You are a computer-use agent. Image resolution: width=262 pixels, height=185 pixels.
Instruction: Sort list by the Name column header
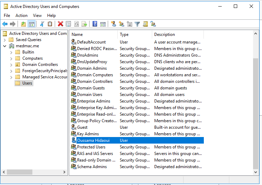click(x=93, y=35)
